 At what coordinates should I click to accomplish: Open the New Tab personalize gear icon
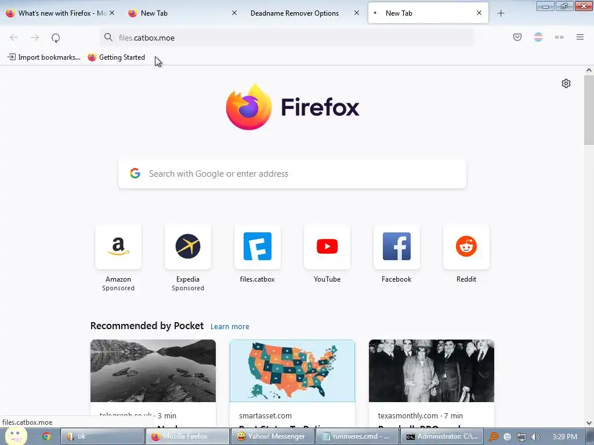(566, 83)
